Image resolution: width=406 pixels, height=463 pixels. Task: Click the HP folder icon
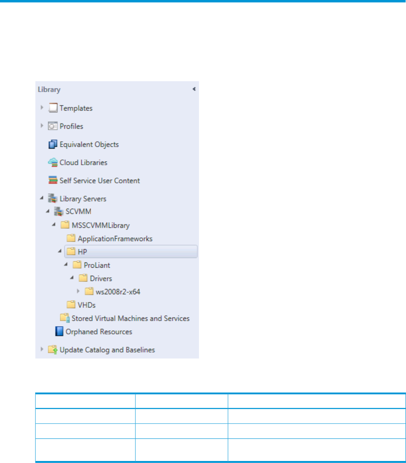(71, 251)
